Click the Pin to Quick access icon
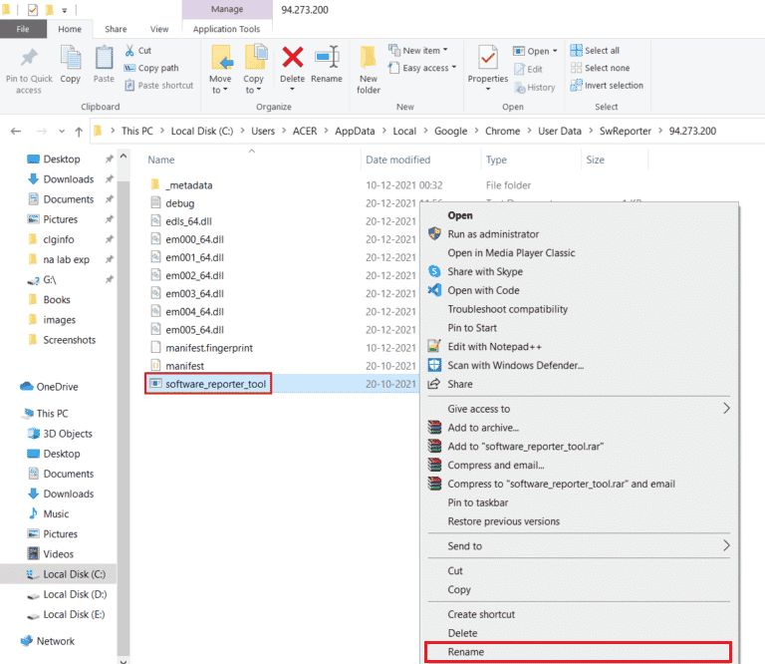 [29, 58]
